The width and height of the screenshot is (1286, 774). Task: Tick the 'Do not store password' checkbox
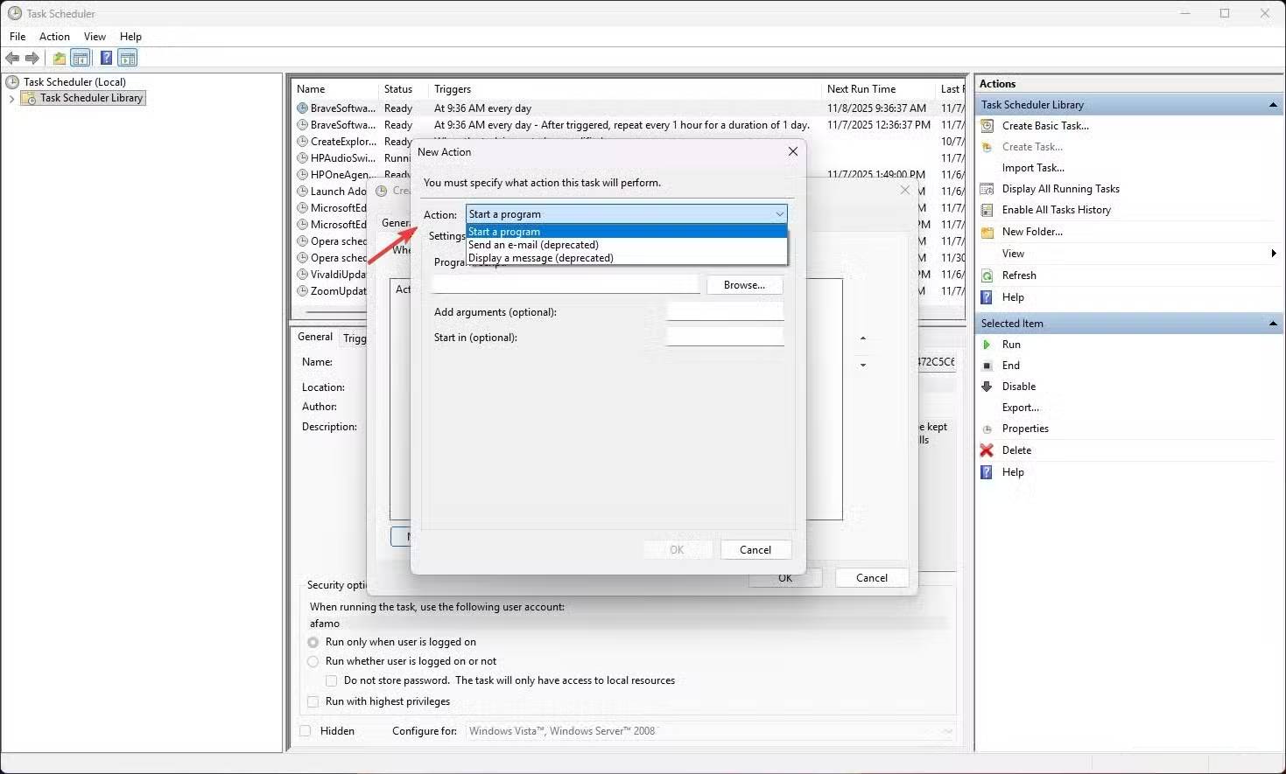click(x=332, y=680)
